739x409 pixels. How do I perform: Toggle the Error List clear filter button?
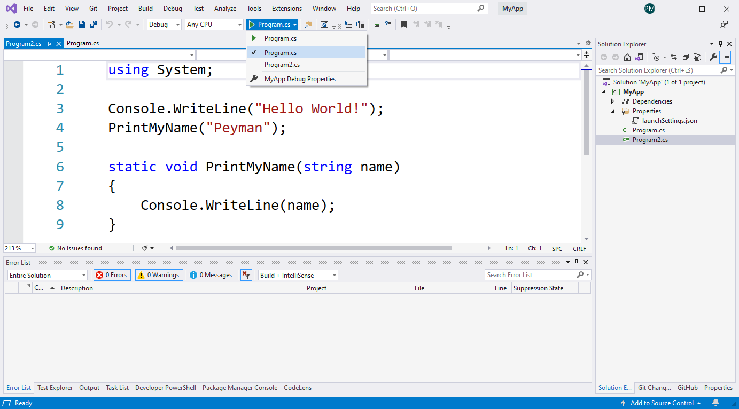pyautogui.click(x=246, y=275)
